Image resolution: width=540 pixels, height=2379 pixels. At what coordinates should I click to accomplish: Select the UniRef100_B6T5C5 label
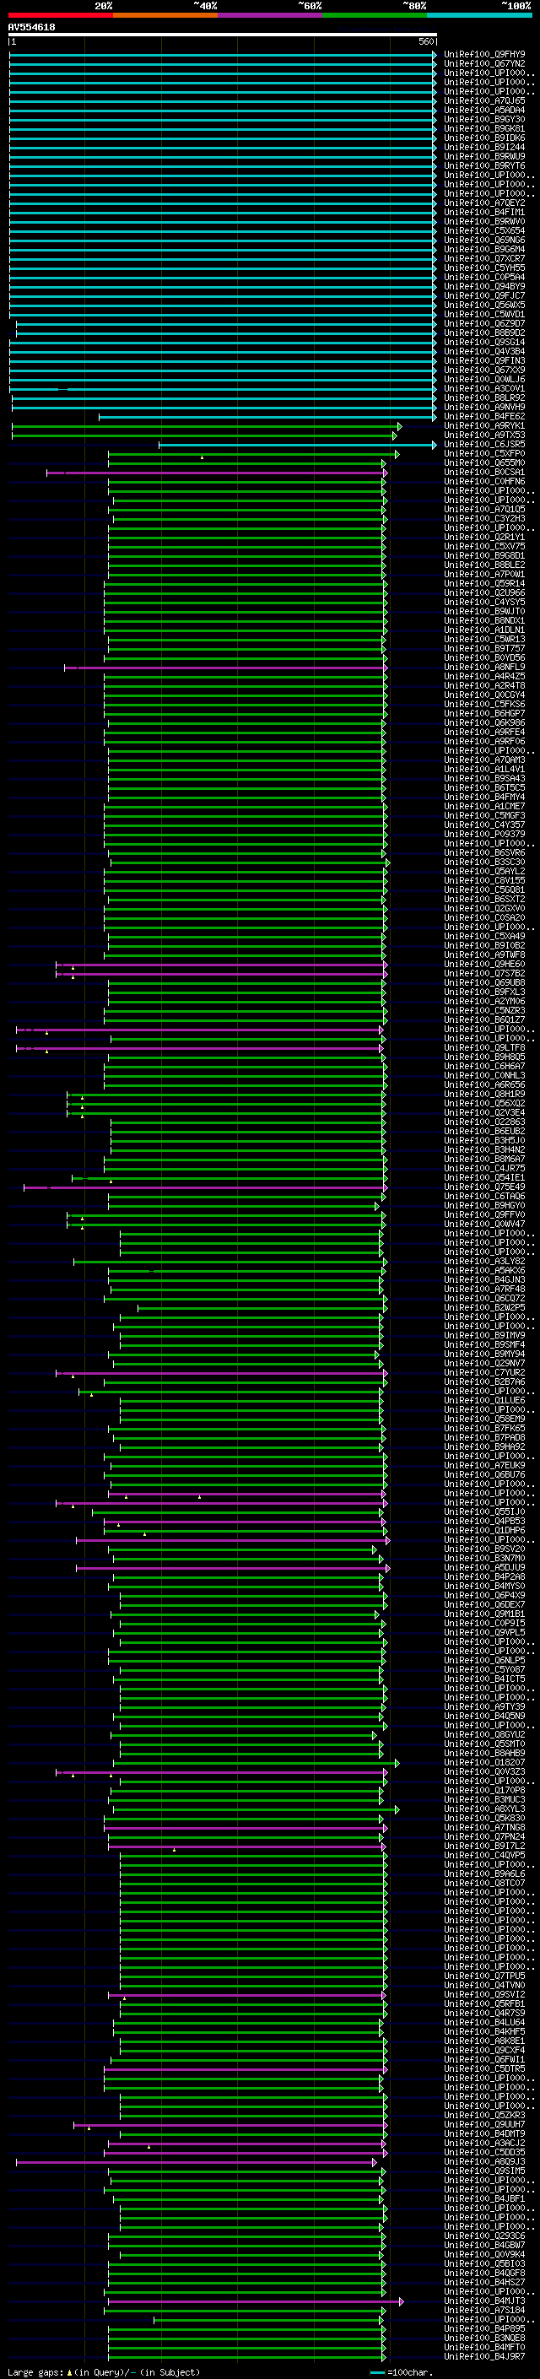[x=483, y=787]
